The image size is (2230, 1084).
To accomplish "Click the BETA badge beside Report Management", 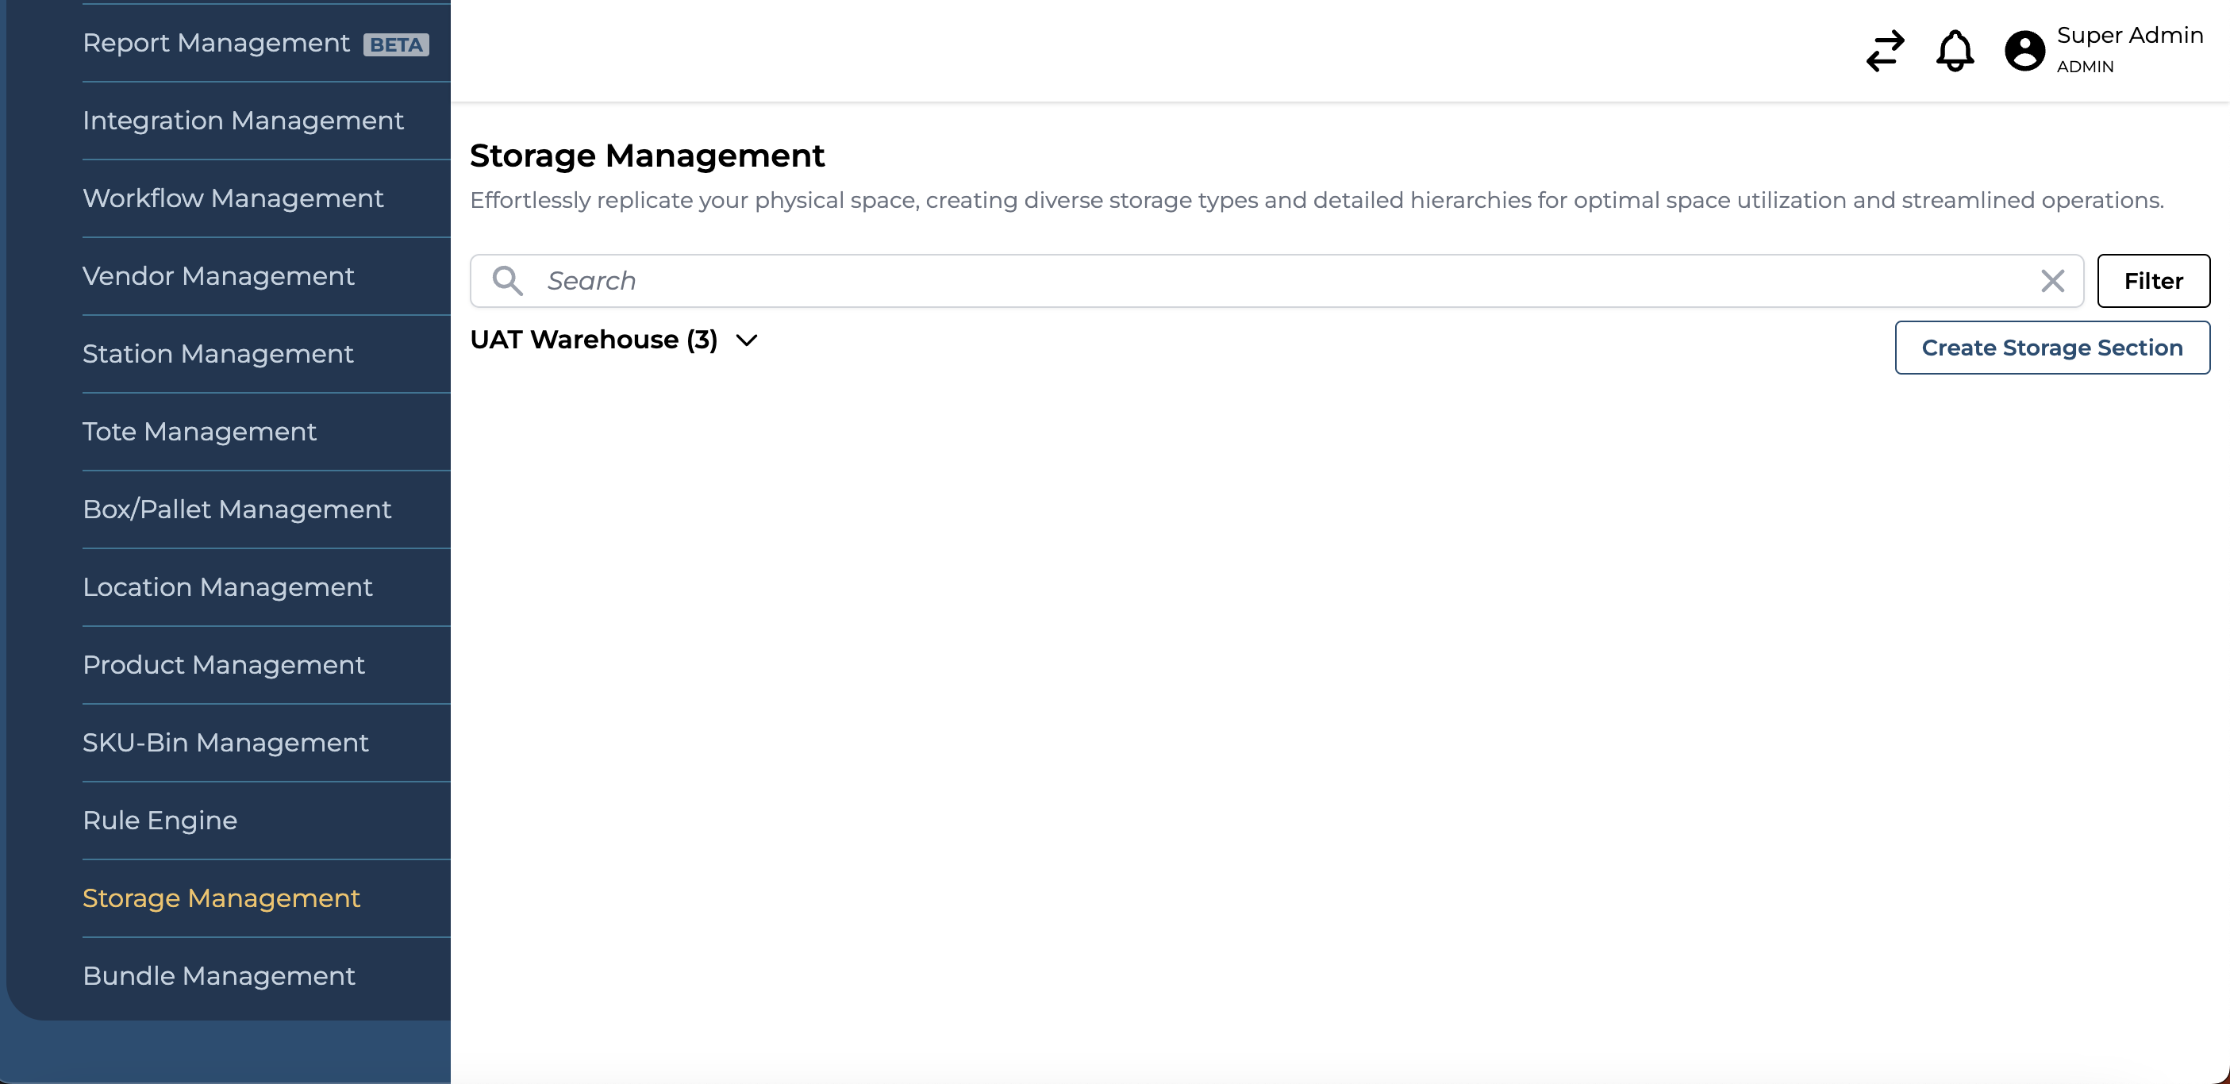I will tap(396, 45).
